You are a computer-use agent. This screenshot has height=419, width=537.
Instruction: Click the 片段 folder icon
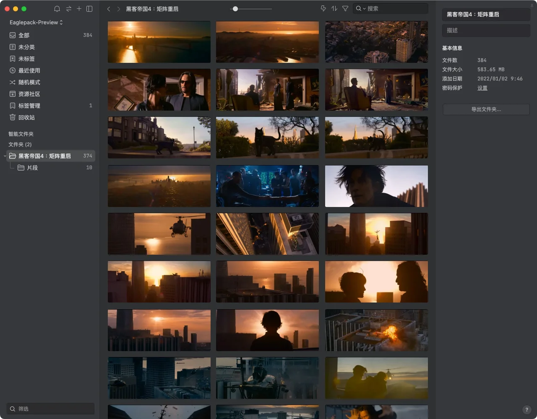pos(21,168)
